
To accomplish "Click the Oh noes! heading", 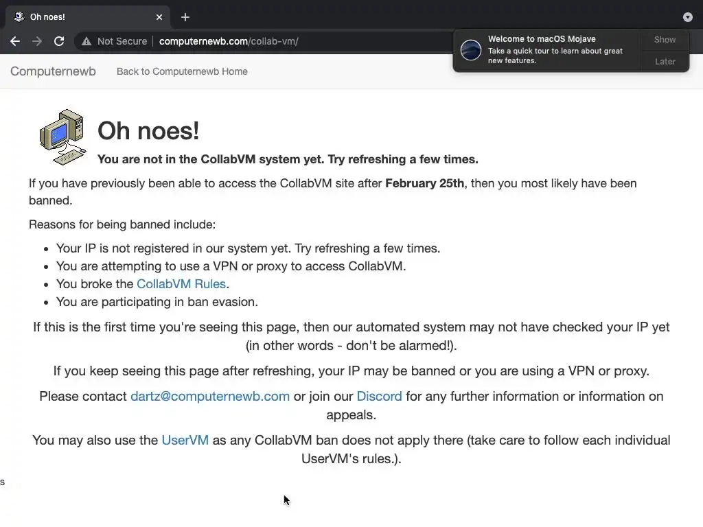I will click(148, 131).
